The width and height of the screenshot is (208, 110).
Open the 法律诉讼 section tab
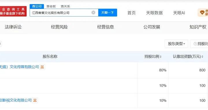pos(13,27)
